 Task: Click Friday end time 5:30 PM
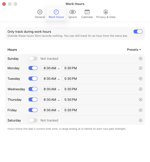tap(69, 110)
